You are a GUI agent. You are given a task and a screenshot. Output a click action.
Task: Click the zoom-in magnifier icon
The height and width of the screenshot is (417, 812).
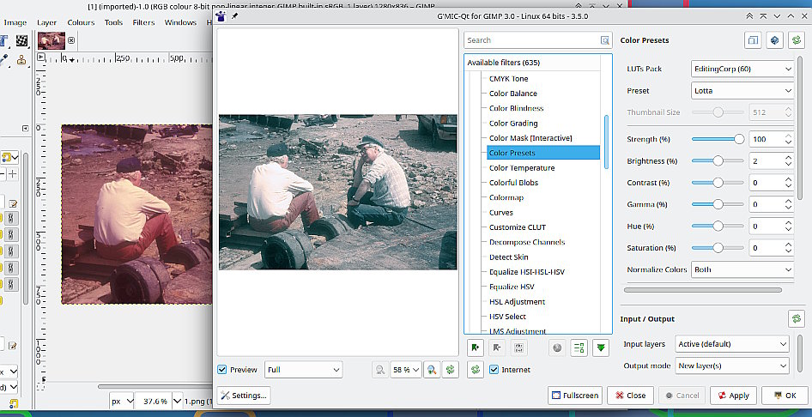(x=433, y=370)
